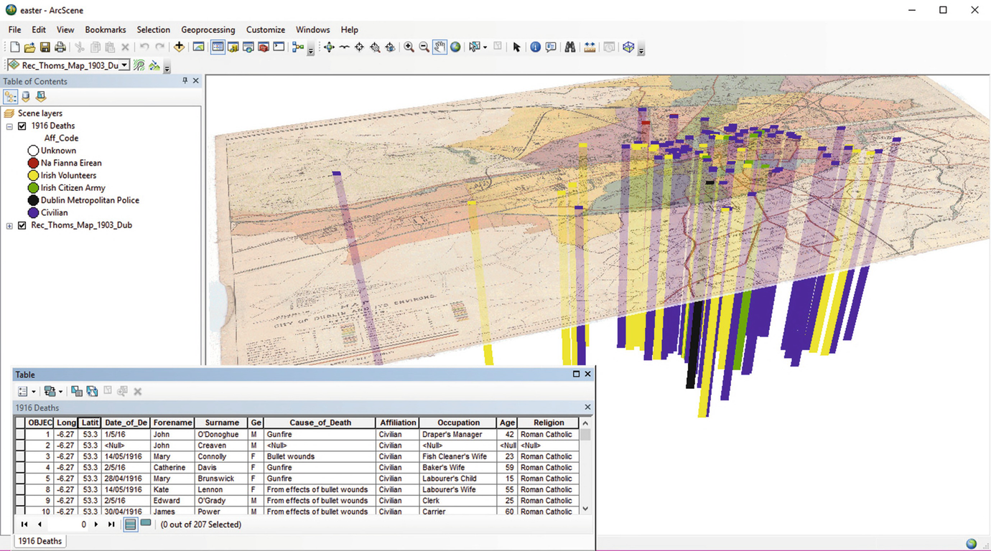Screen dimensions: 991x551
Task: Activate the Zoom Out tool
Action: coord(424,47)
